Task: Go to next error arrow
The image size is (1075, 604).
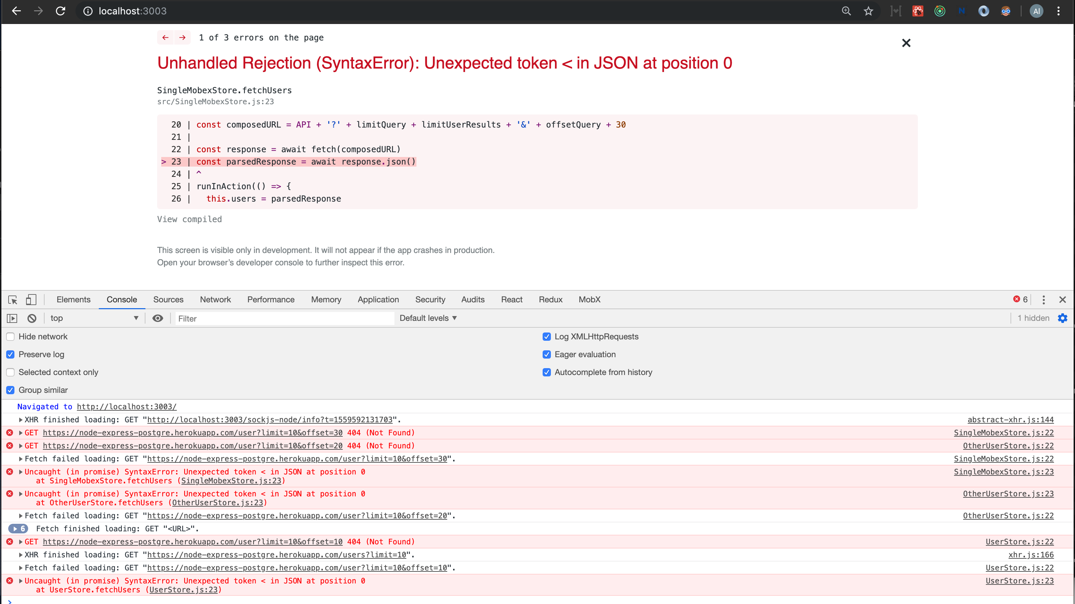Action: (182, 38)
